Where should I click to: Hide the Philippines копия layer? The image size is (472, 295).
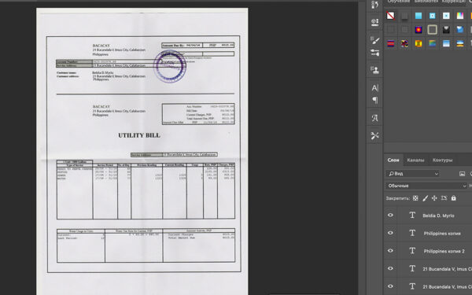coord(390,233)
